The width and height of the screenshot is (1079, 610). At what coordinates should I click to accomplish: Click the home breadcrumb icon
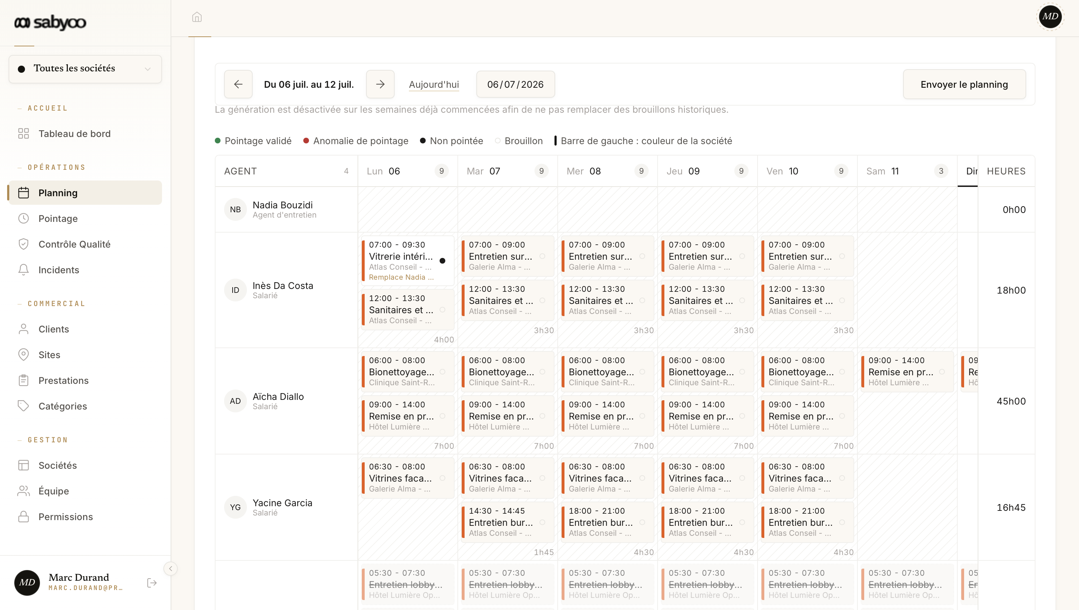click(x=197, y=17)
